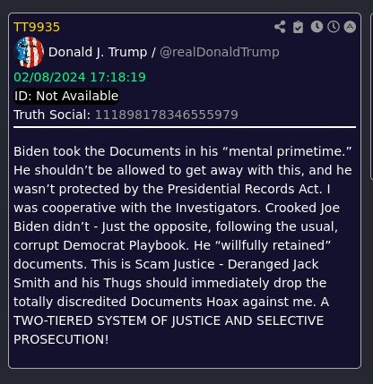Click the post's opening line about Biden's Documents
The height and width of the screenshot is (384, 373).
[183, 151]
